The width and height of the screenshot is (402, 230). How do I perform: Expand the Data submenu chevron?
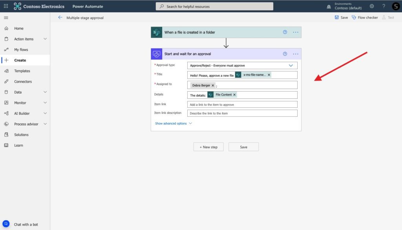45,92
